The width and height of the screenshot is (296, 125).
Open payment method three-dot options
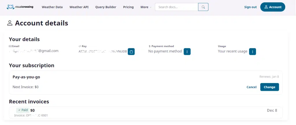[x=187, y=52]
